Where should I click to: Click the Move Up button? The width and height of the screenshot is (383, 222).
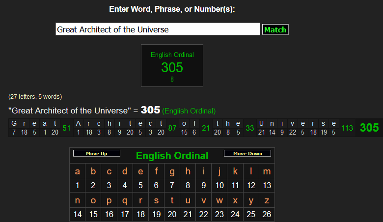[x=97, y=154]
